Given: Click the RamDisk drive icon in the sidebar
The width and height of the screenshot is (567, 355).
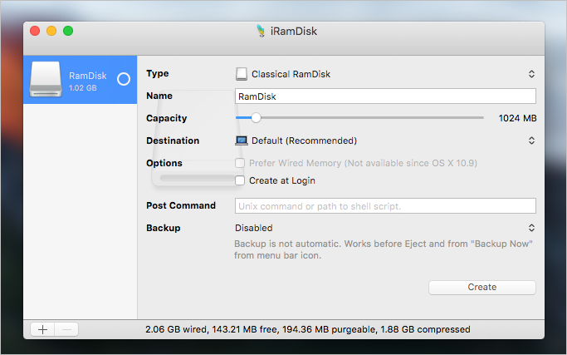Looking at the screenshot, I should (x=46, y=79).
